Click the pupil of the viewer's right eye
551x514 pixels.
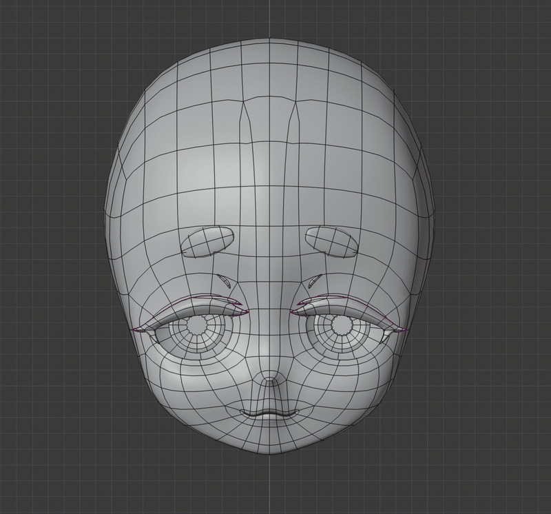[x=342, y=325]
